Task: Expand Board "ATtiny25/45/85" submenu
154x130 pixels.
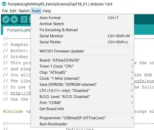Action: coord(82,60)
